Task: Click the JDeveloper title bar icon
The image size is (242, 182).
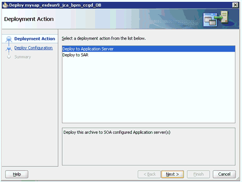Action: (5, 5)
